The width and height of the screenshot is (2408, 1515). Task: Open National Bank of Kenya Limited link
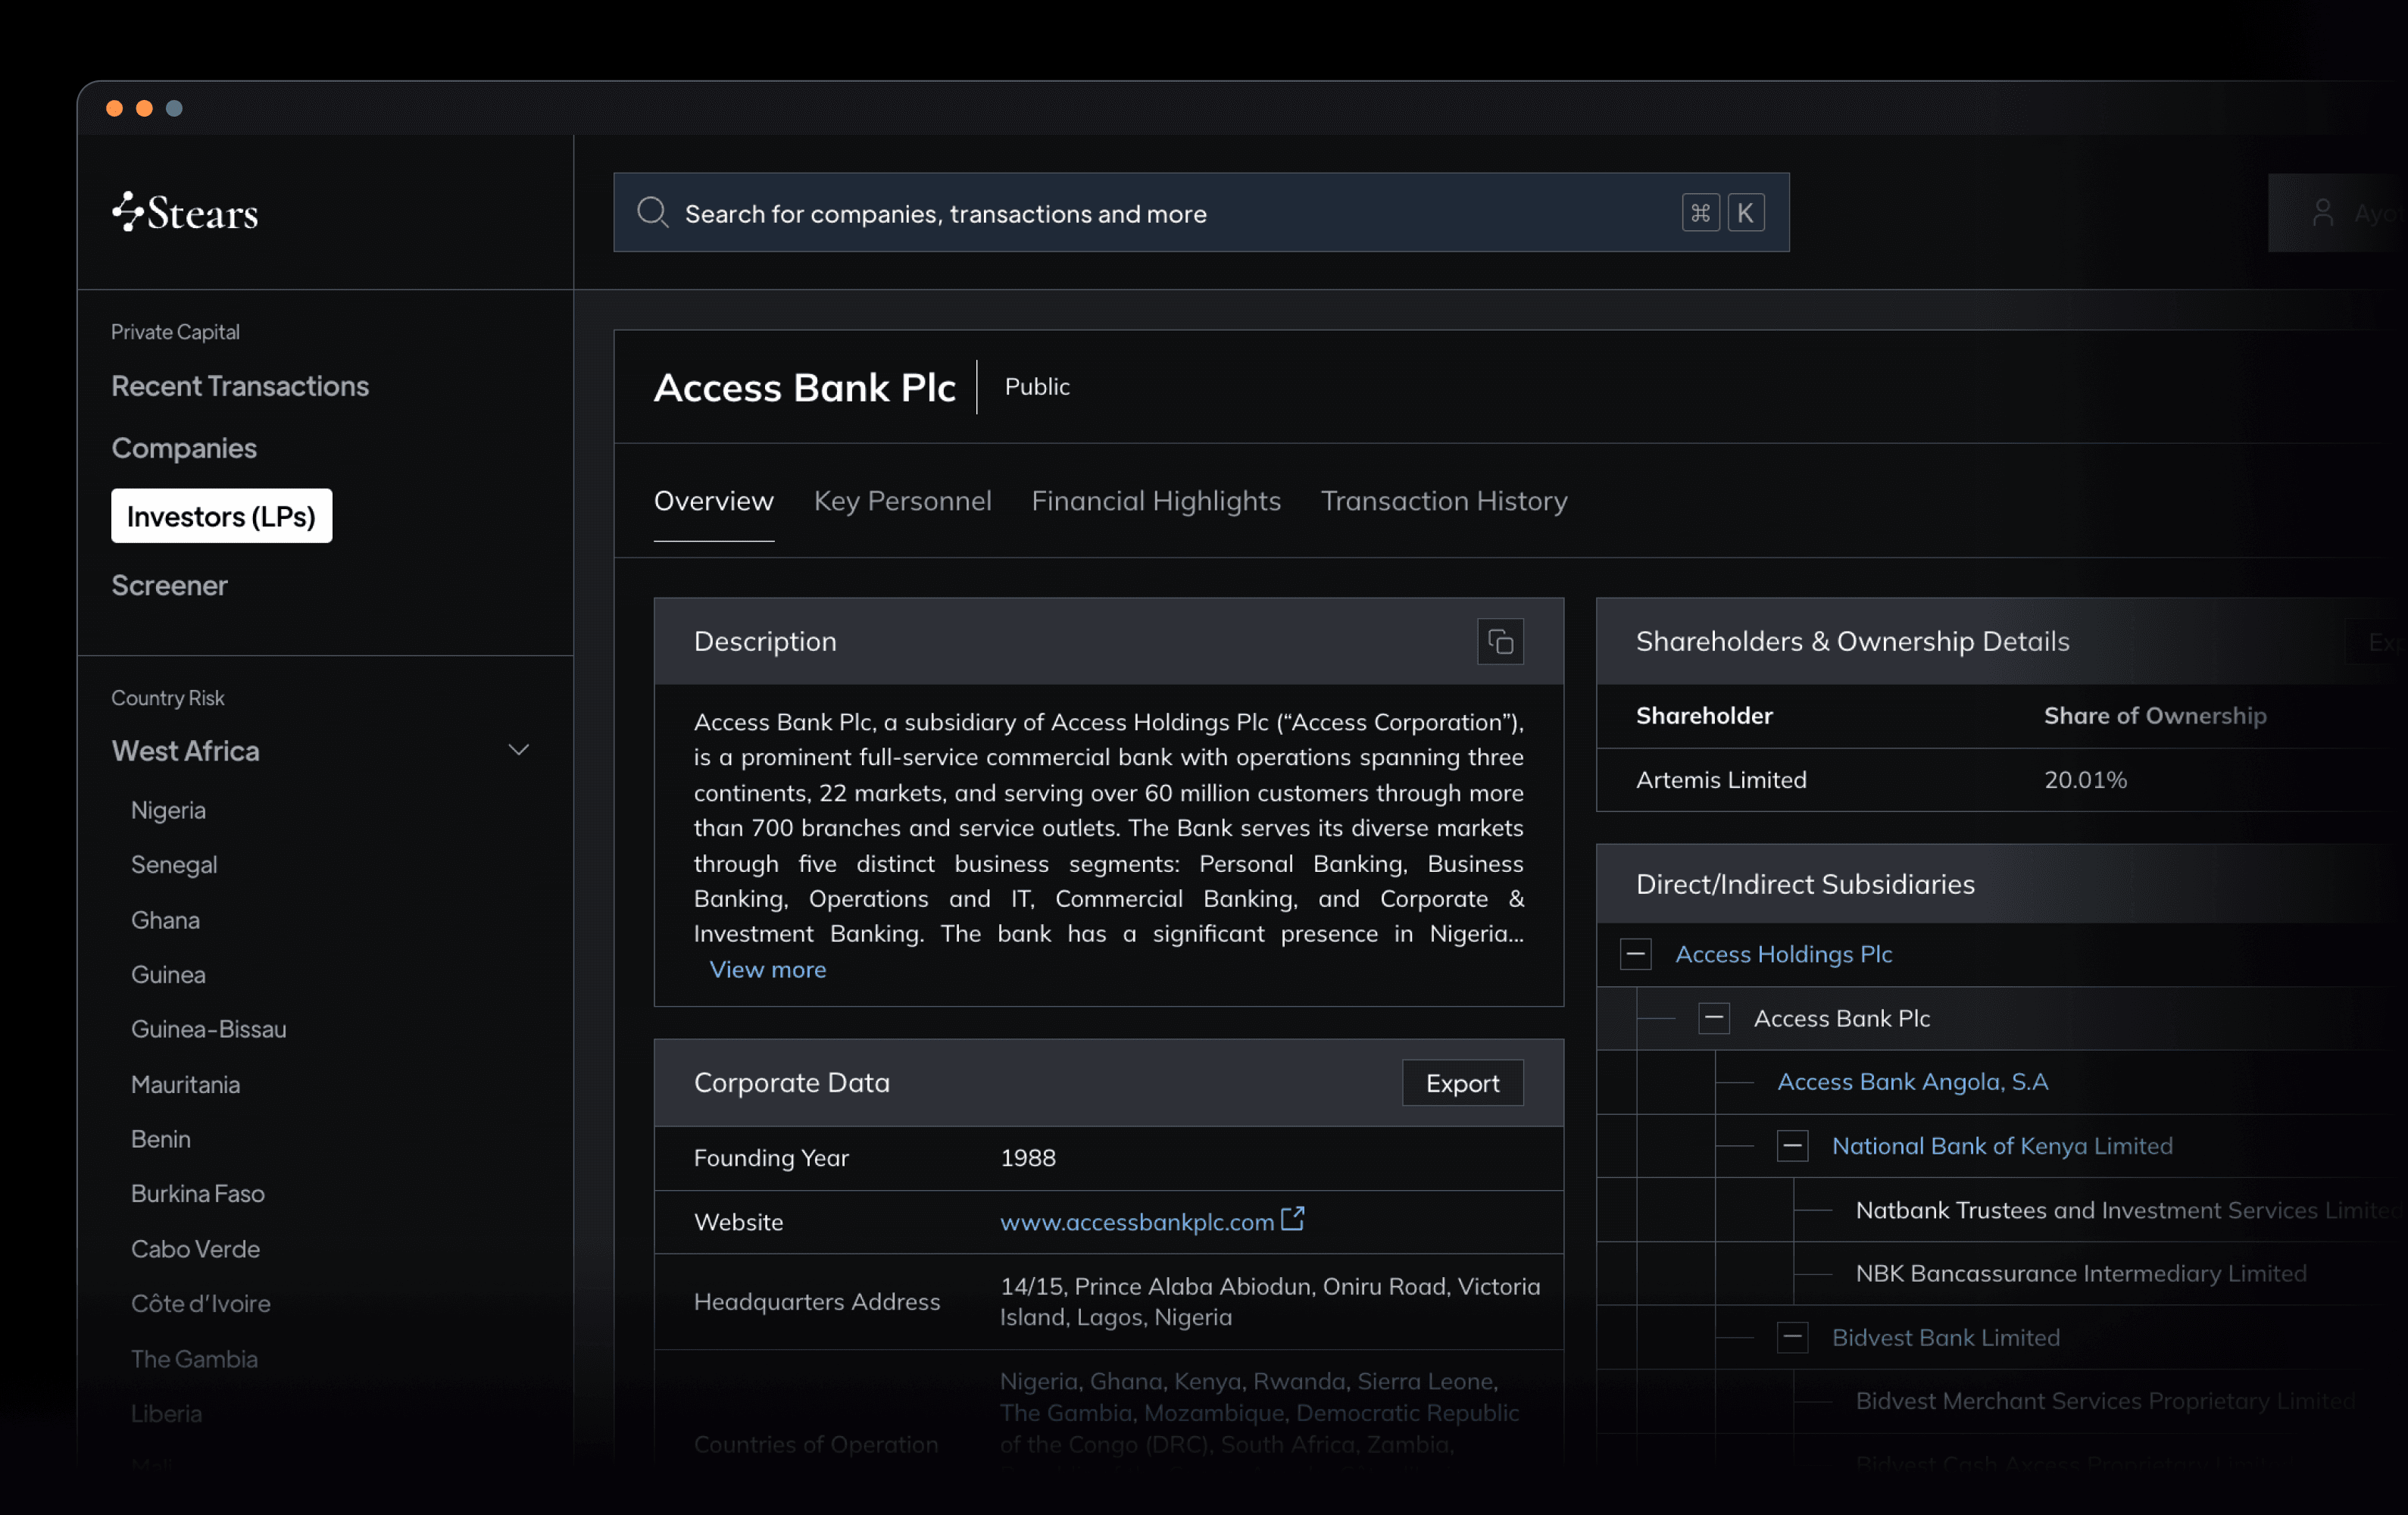(x=2002, y=1146)
